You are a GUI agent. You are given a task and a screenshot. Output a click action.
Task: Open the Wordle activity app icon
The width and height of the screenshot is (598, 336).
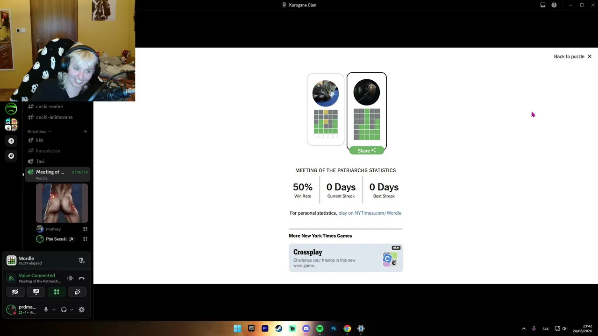coord(11,260)
